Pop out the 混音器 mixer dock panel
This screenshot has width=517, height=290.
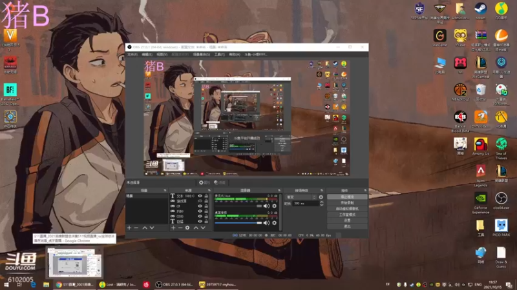tap(279, 190)
